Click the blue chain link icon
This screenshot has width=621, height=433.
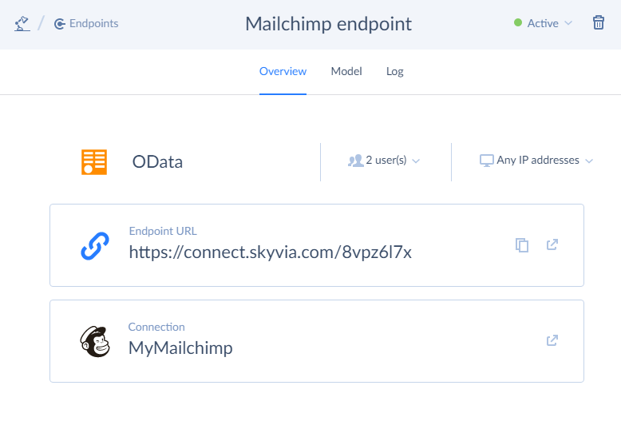(96, 245)
